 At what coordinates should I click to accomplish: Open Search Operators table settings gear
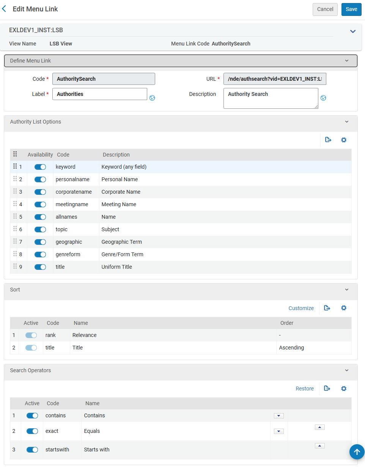coord(344,389)
